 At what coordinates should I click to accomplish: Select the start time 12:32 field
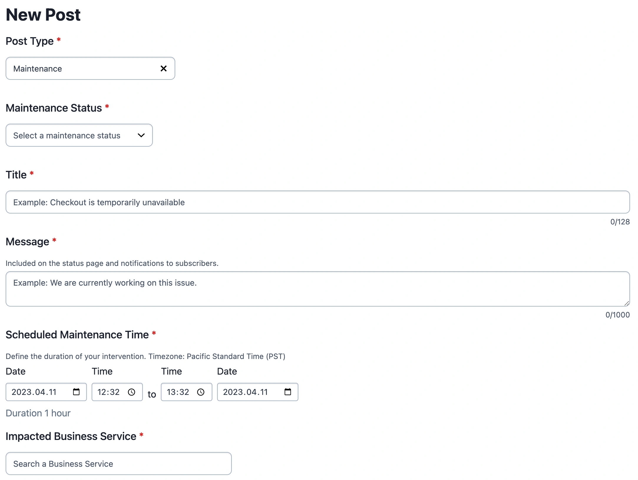[108, 392]
